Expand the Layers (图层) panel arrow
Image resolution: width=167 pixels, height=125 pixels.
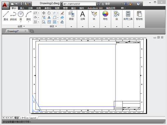click(x=71, y=26)
